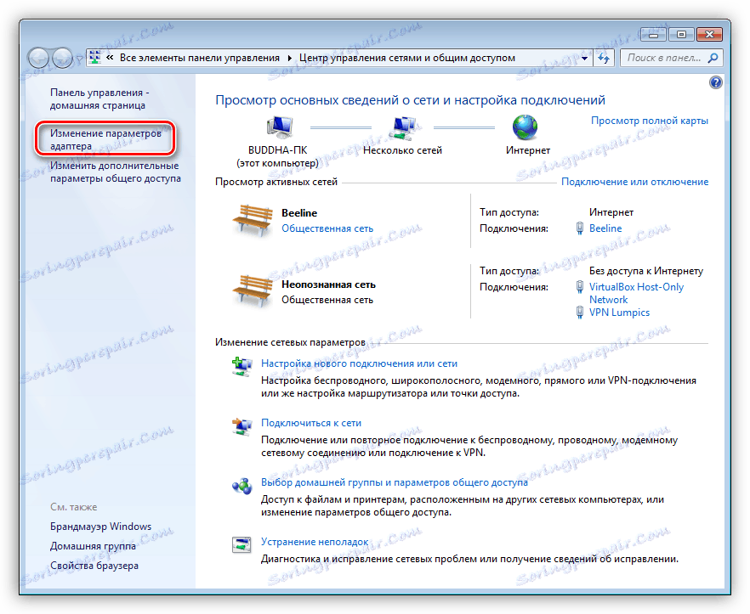Open the recent pages dropdown arrow
Screen dimensions: 750x614
pos(78,59)
